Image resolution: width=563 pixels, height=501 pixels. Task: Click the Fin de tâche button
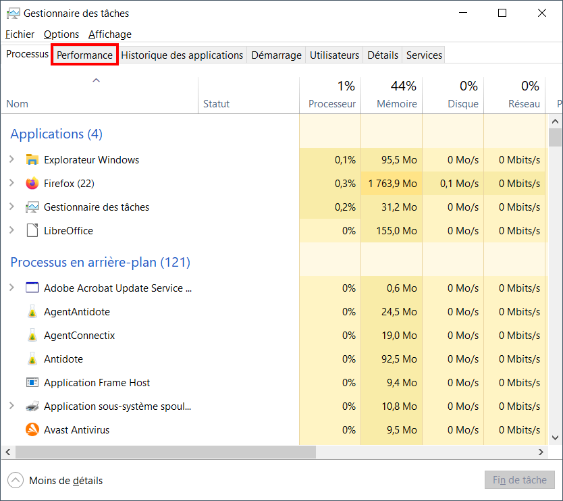click(x=520, y=480)
